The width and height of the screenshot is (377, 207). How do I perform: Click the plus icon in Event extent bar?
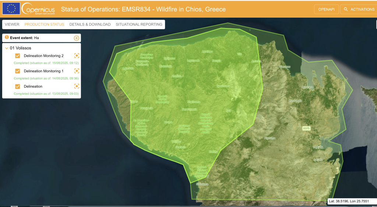pos(76,38)
